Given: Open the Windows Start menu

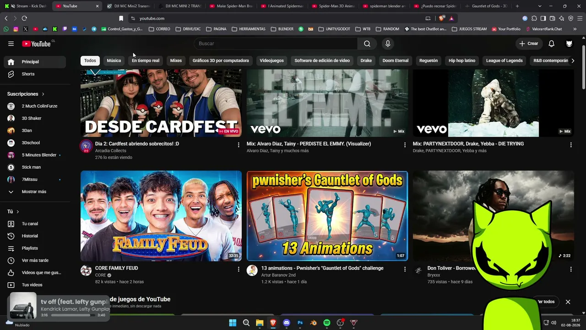Looking at the screenshot, I should (x=233, y=323).
